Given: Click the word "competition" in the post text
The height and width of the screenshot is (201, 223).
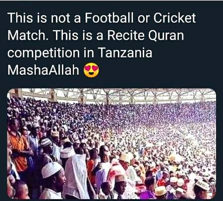Looking at the screenshot, I should 44,53.
